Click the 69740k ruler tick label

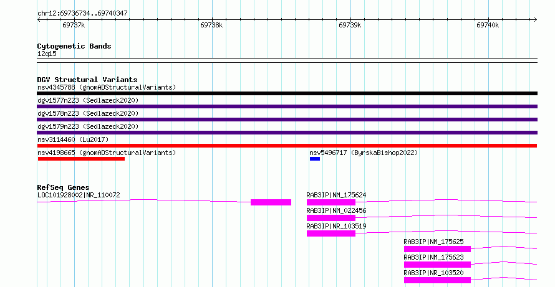[x=488, y=25]
